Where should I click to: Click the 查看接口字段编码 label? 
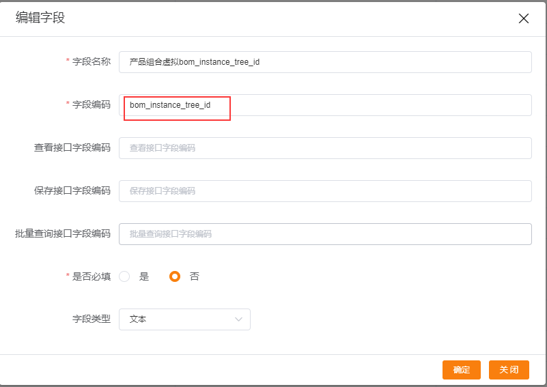click(x=72, y=147)
